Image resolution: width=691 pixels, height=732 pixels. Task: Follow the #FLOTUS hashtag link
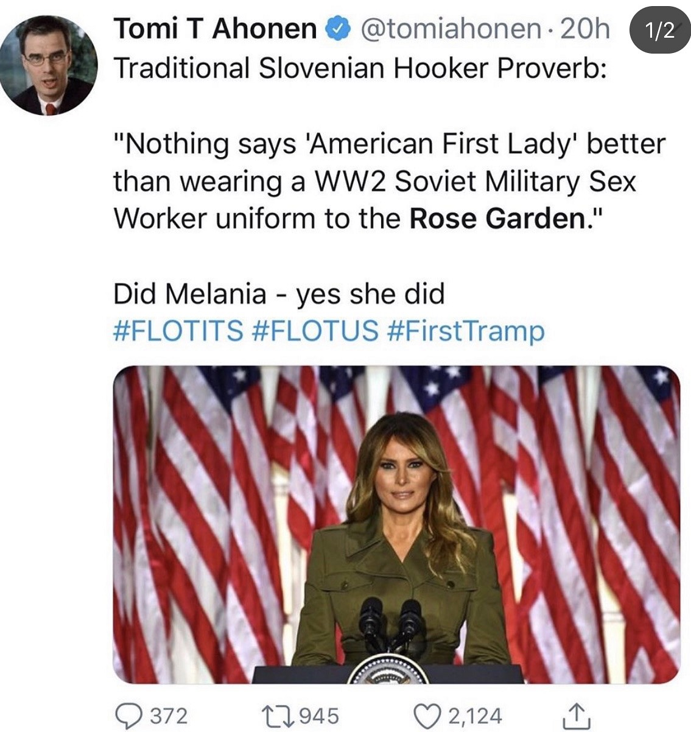pyautogui.click(x=314, y=331)
